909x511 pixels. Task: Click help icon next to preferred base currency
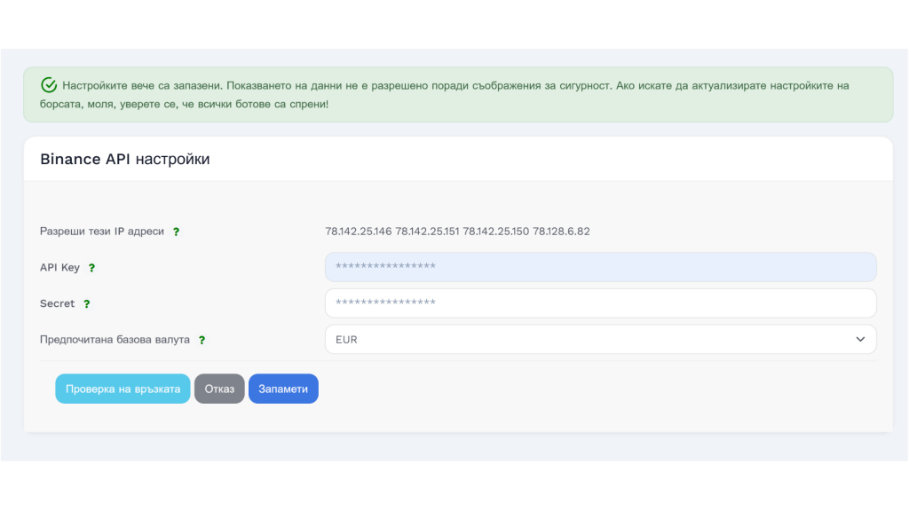[202, 340]
